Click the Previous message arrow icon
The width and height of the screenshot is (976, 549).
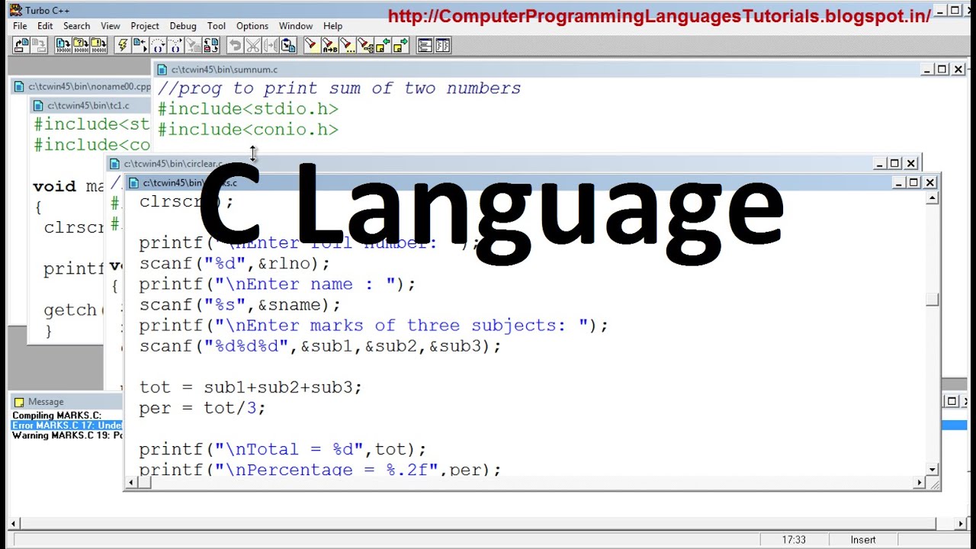pyautogui.click(x=382, y=46)
